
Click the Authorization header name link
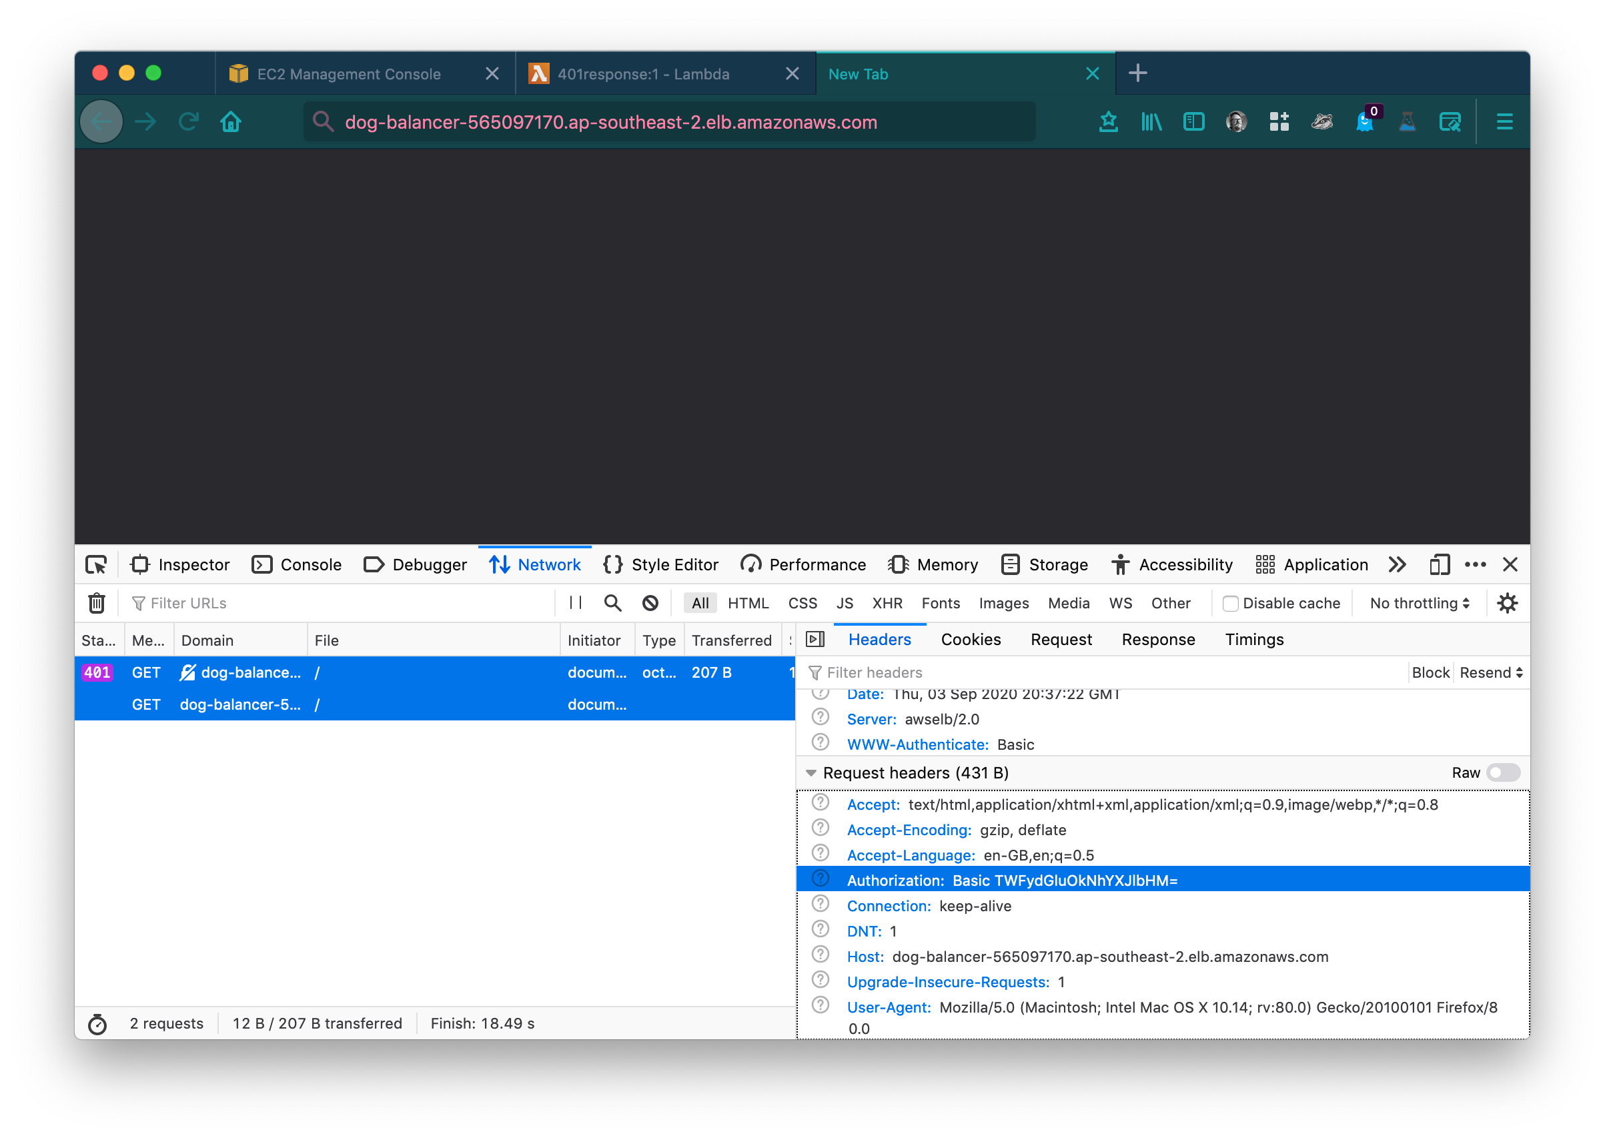point(895,881)
